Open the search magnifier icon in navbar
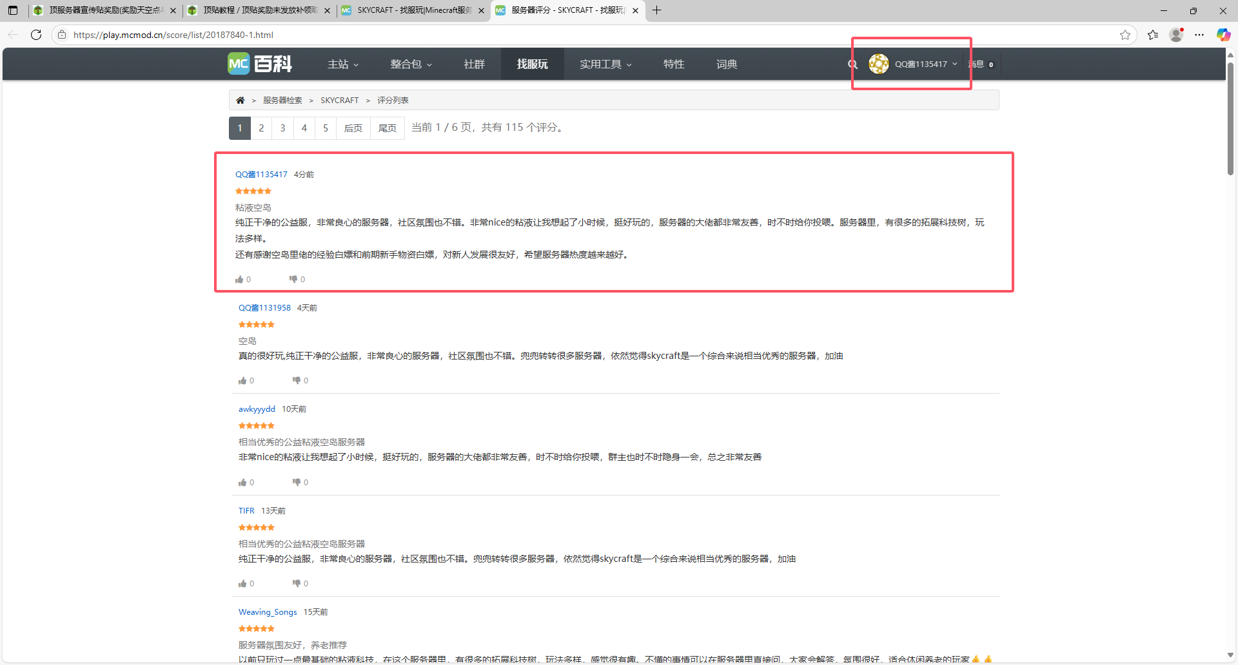This screenshot has width=1238, height=665. [852, 64]
